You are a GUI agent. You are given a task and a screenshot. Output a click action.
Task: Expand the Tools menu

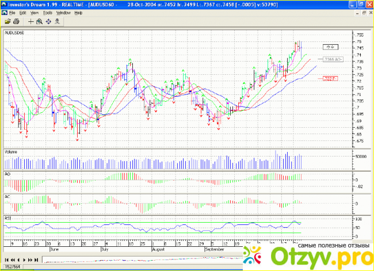(47, 12)
